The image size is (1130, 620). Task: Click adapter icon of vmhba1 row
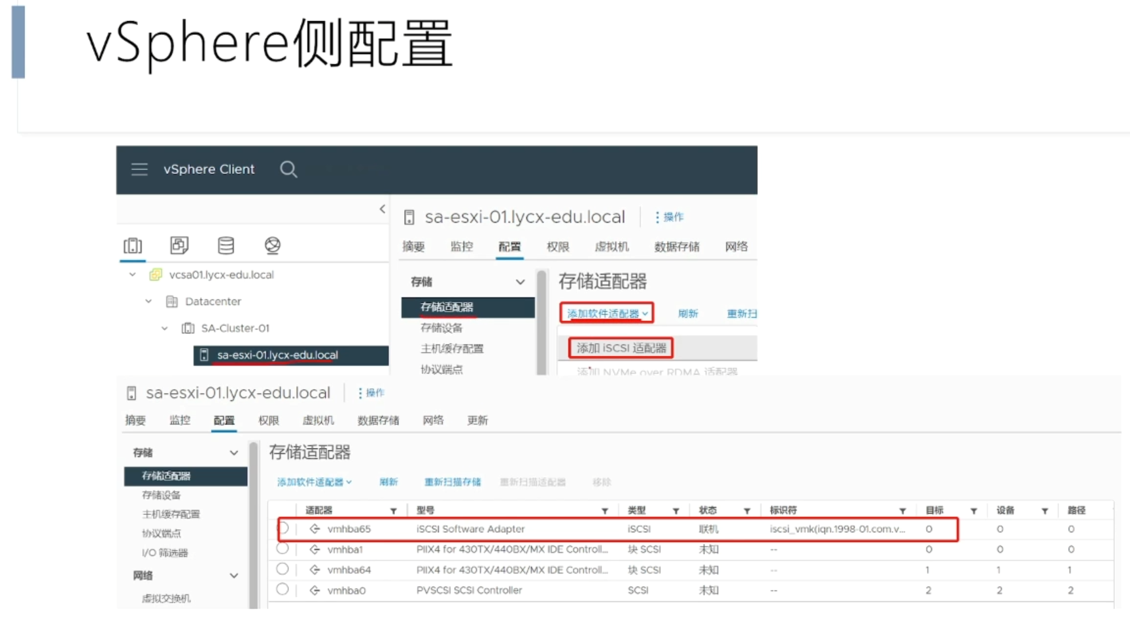[x=315, y=549]
